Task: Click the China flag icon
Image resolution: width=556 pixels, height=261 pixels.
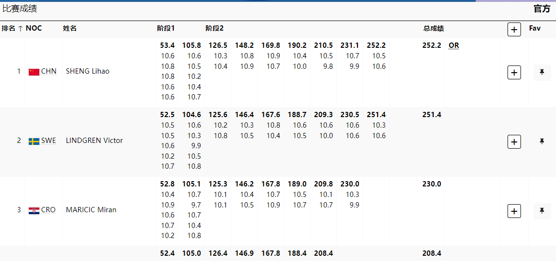Action: 34,72
